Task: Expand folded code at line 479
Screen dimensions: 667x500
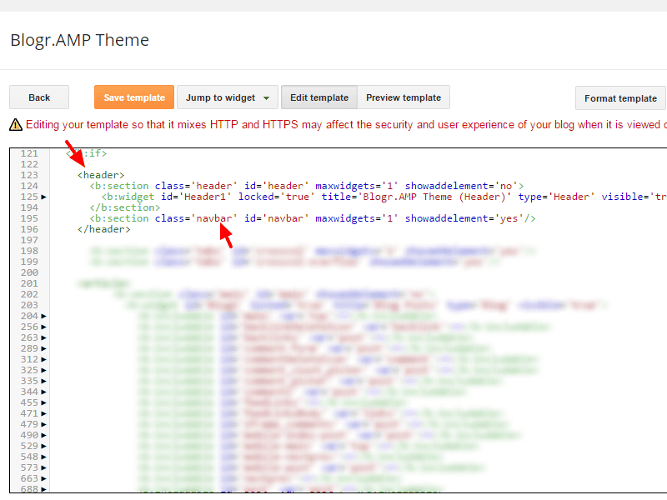Action: pyautogui.click(x=44, y=424)
